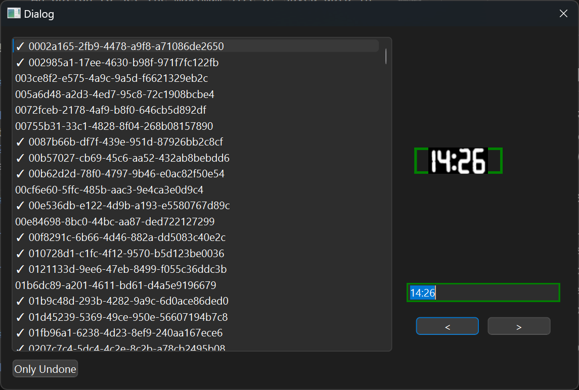The image size is (579, 390).
Task: Select row 0002a165-2fb9-4478-a9f8-a71086de2650
Action: (196, 46)
